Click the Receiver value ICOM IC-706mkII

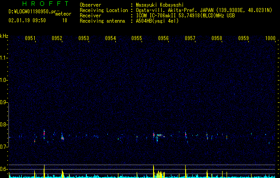tap(157, 16)
